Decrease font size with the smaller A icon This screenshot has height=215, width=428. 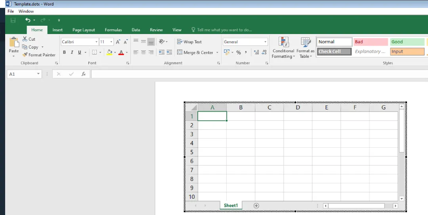[126, 42]
